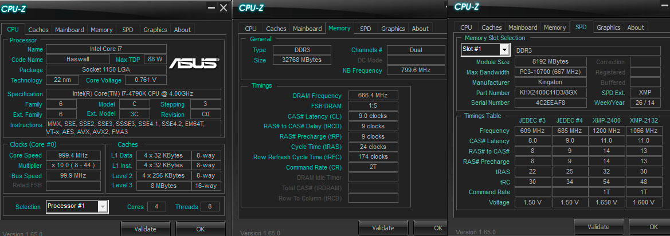Viewport: 670px width, 236px height.
Task: Select CPU tab in middle Memory window
Action: coord(251,29)
